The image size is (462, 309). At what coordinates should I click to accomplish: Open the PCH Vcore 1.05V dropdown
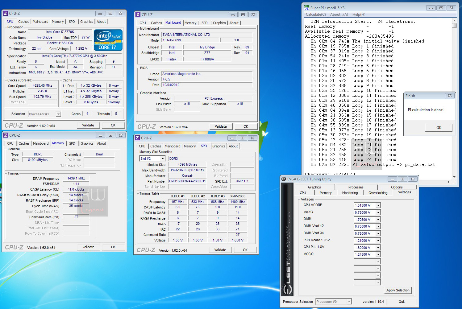[x=378, y=241]
